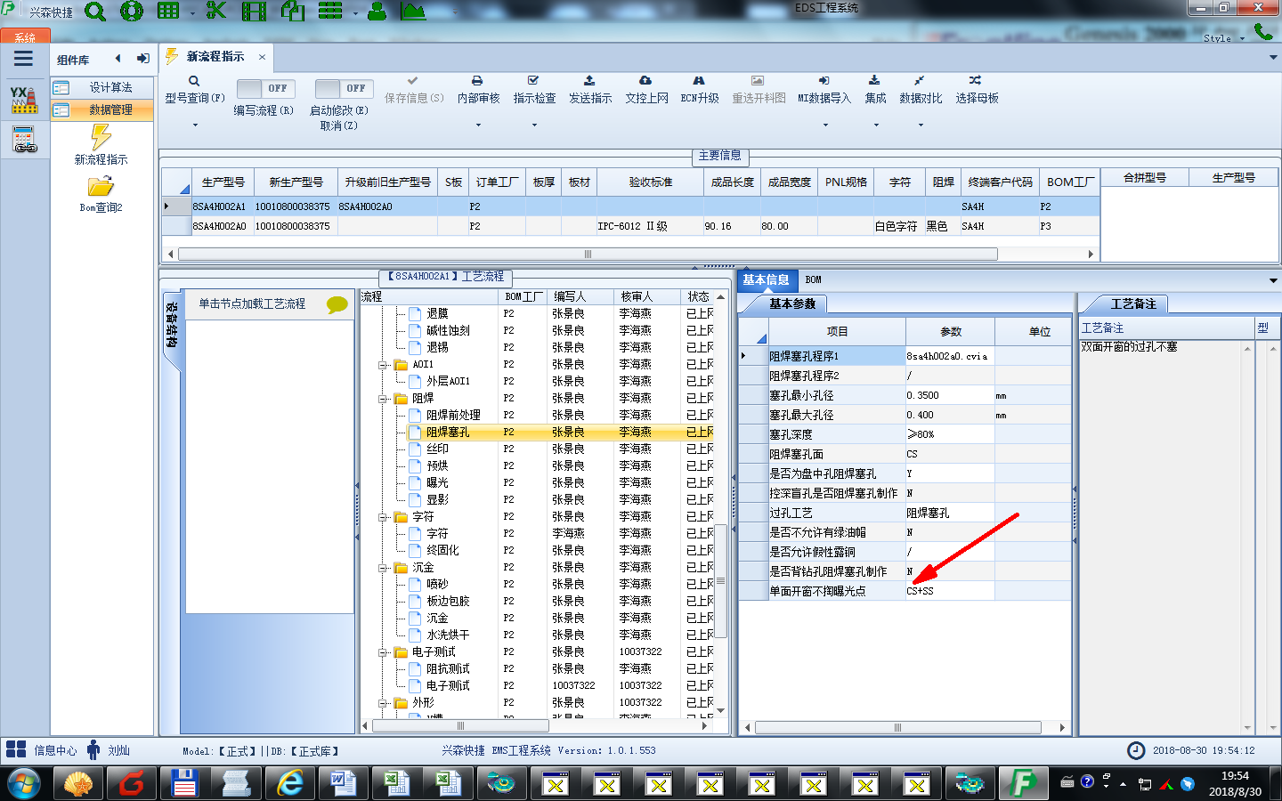
Task: Open Bom查询2 folder item
Action: [x=101, y=195]
